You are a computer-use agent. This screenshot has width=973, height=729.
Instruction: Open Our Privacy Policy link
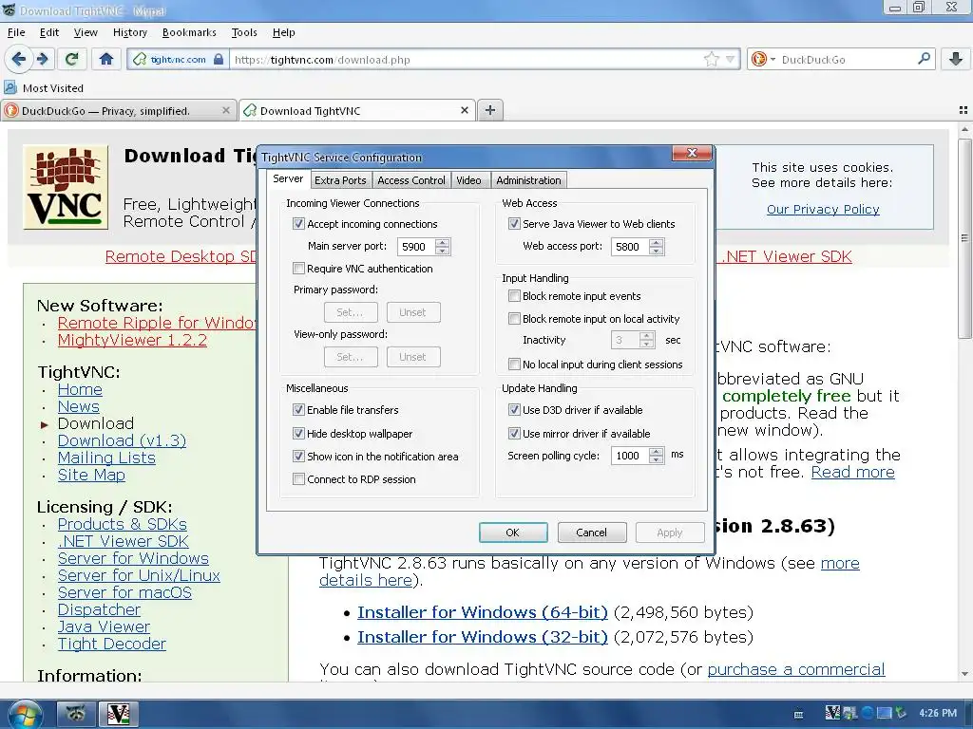(823, 209)
